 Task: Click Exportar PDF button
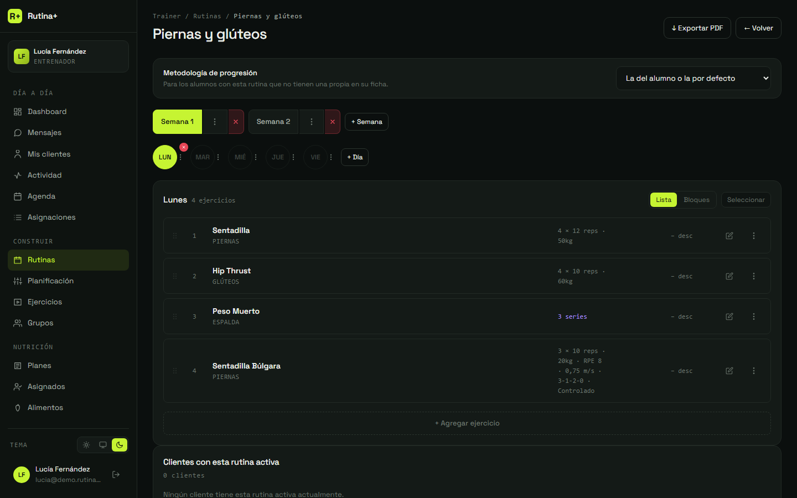coord(697,28)
